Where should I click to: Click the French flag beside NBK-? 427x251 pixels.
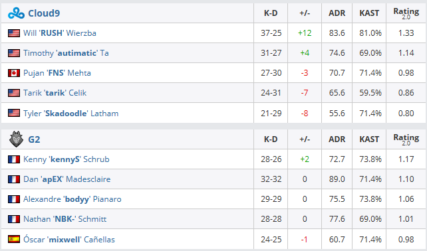click(14, 219)
